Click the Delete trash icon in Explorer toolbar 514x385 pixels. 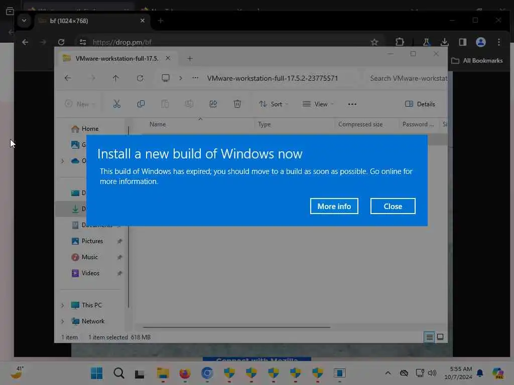pos(237,104)
